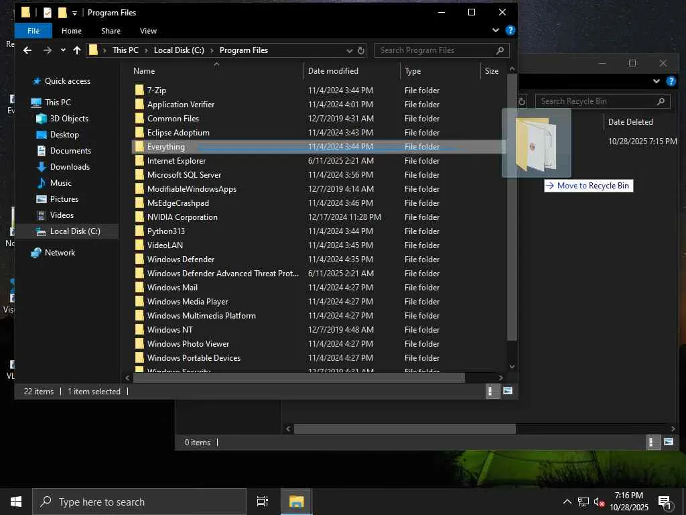Screen dimensions: 686x515
Task: Select the 7-Zip folder icon
Action: pyautogui.click(x=139, y=91)
